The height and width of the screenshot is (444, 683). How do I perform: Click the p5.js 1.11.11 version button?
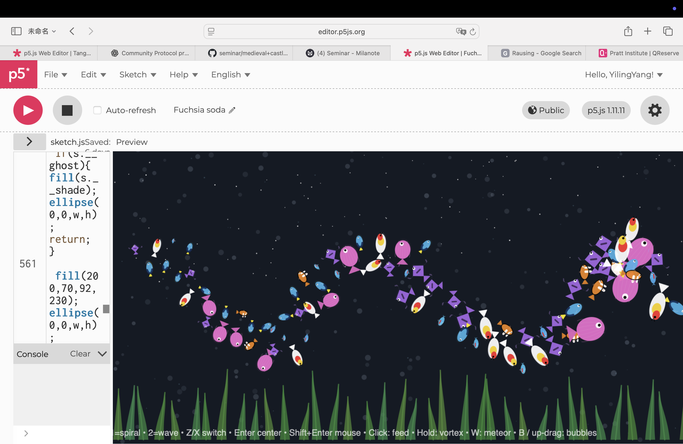click(606, 110)
